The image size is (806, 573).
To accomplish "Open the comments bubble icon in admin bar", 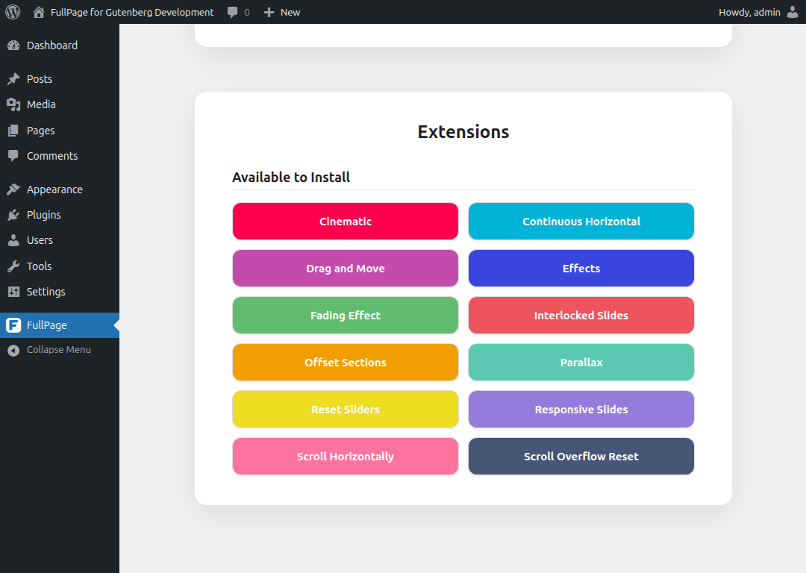I will click(232, 13).
